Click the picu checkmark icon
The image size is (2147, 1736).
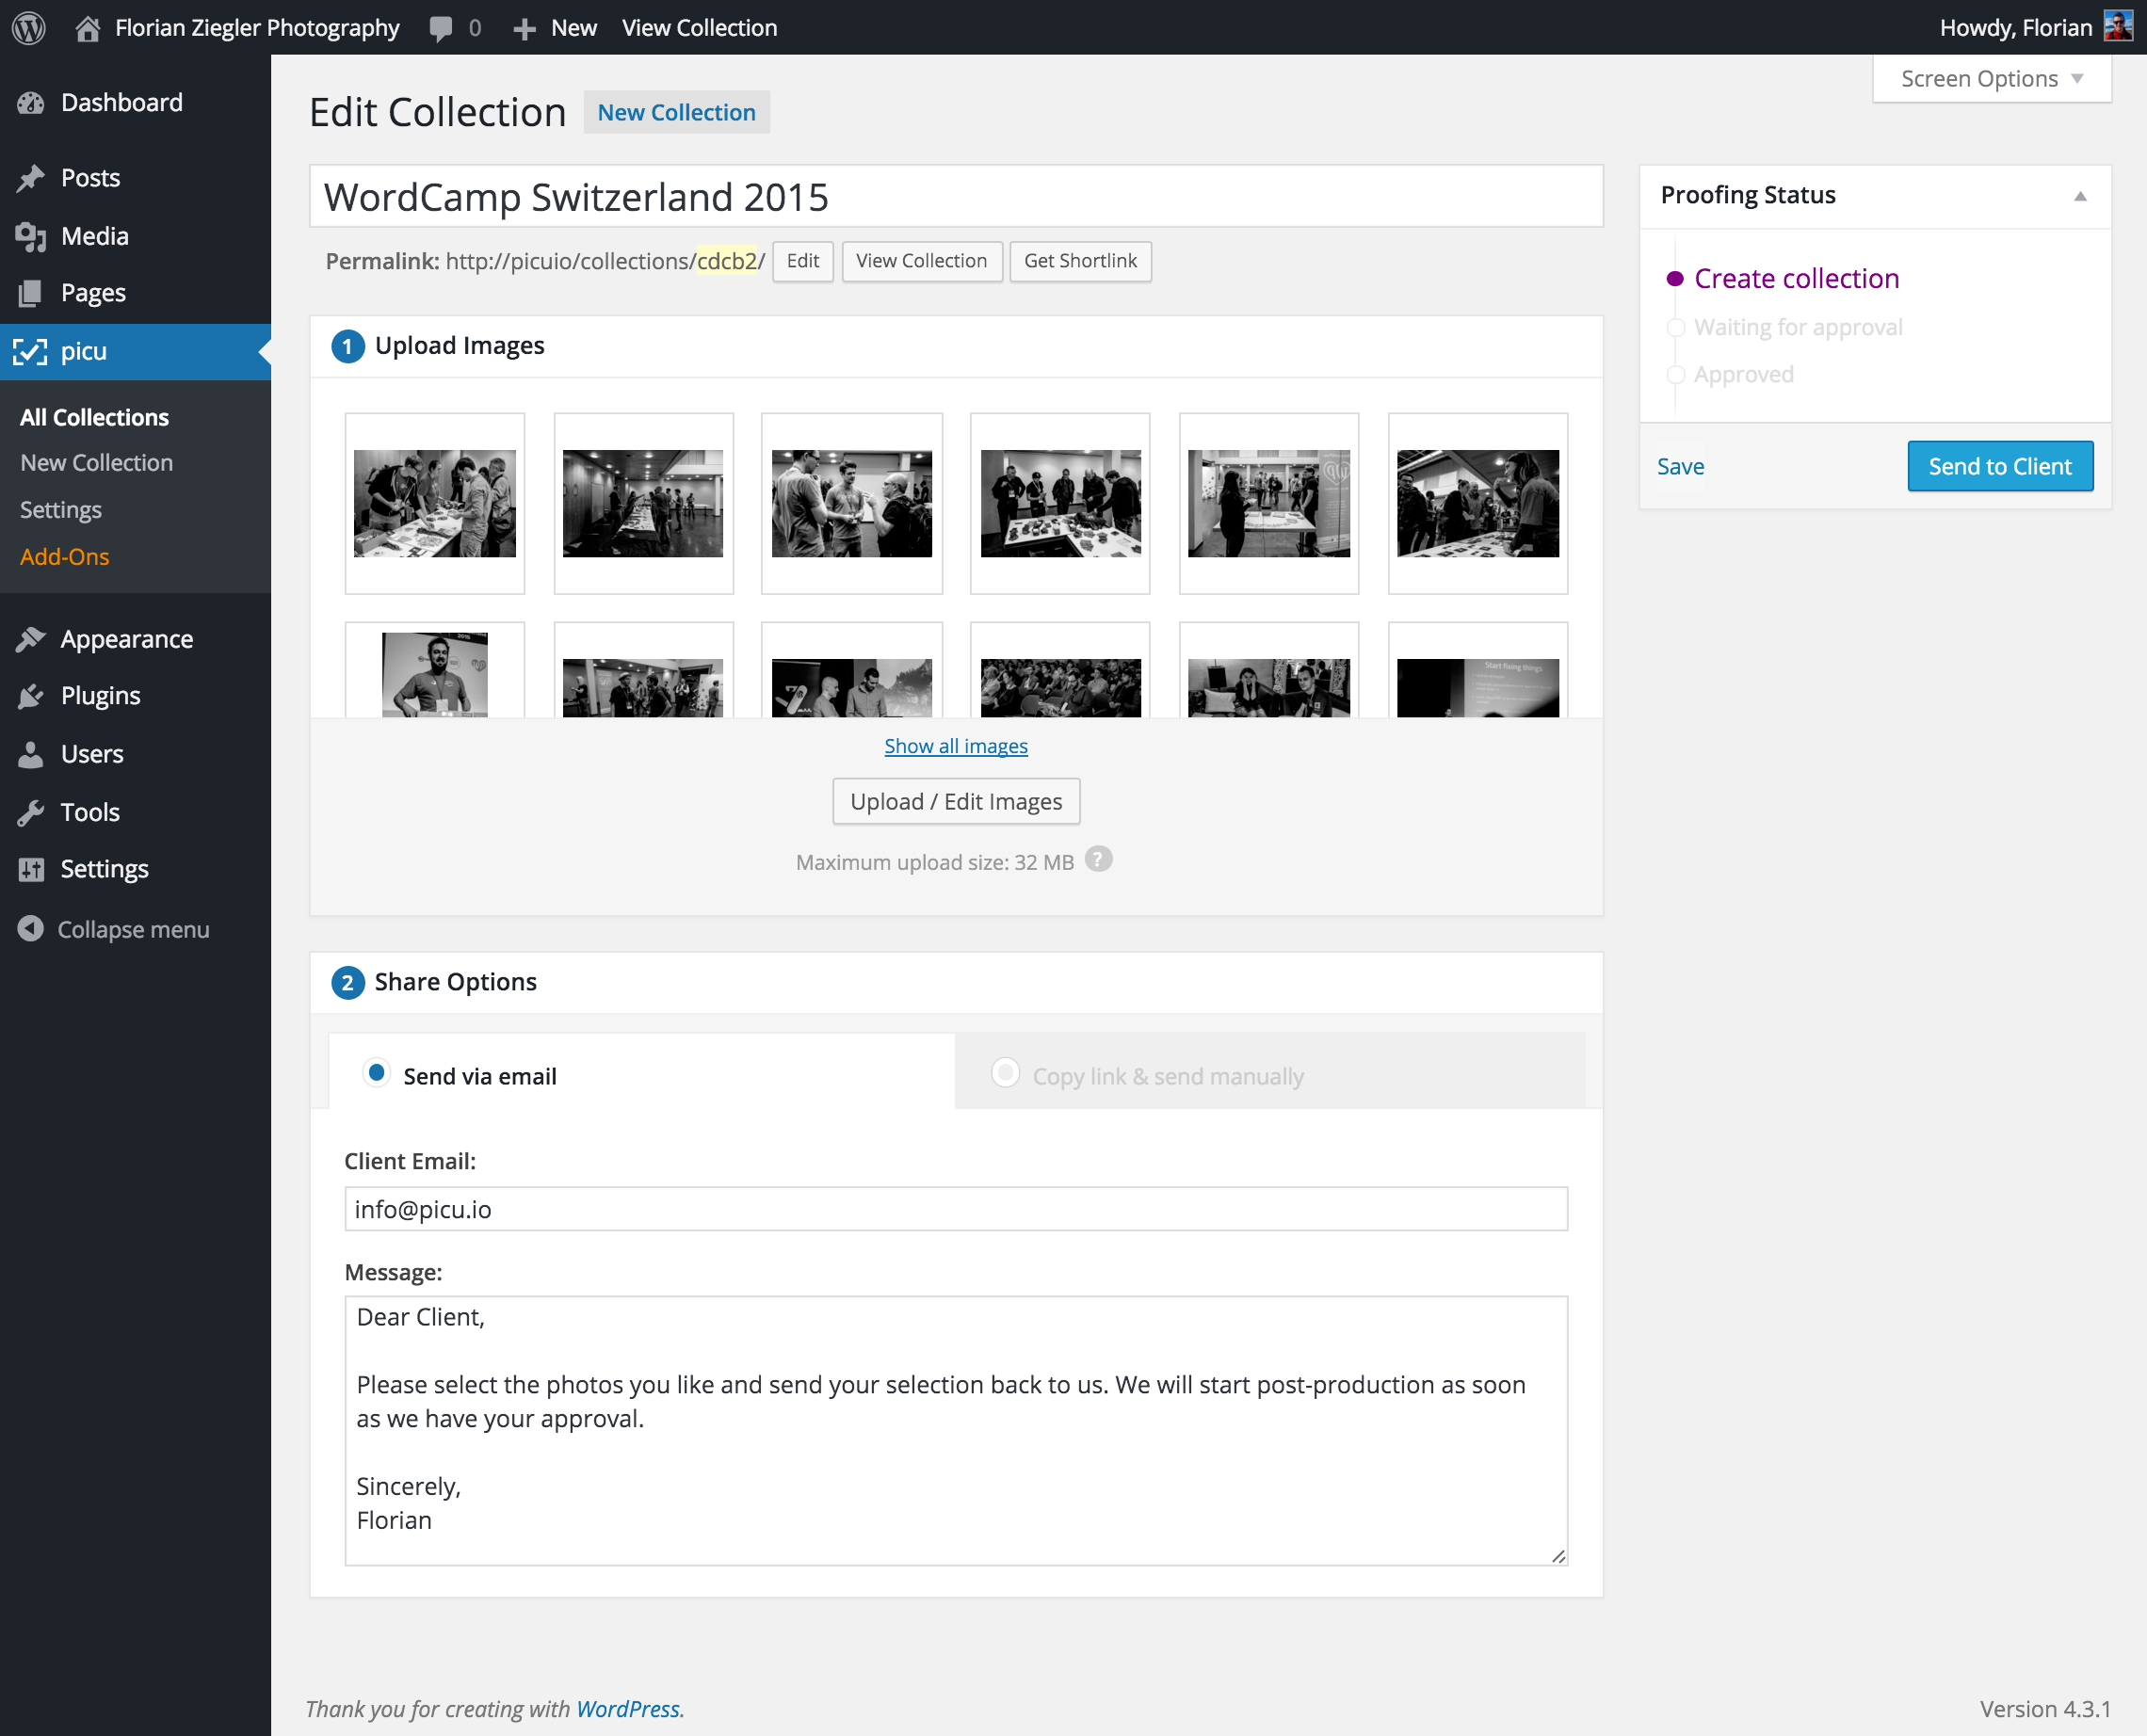click(30, 352)
